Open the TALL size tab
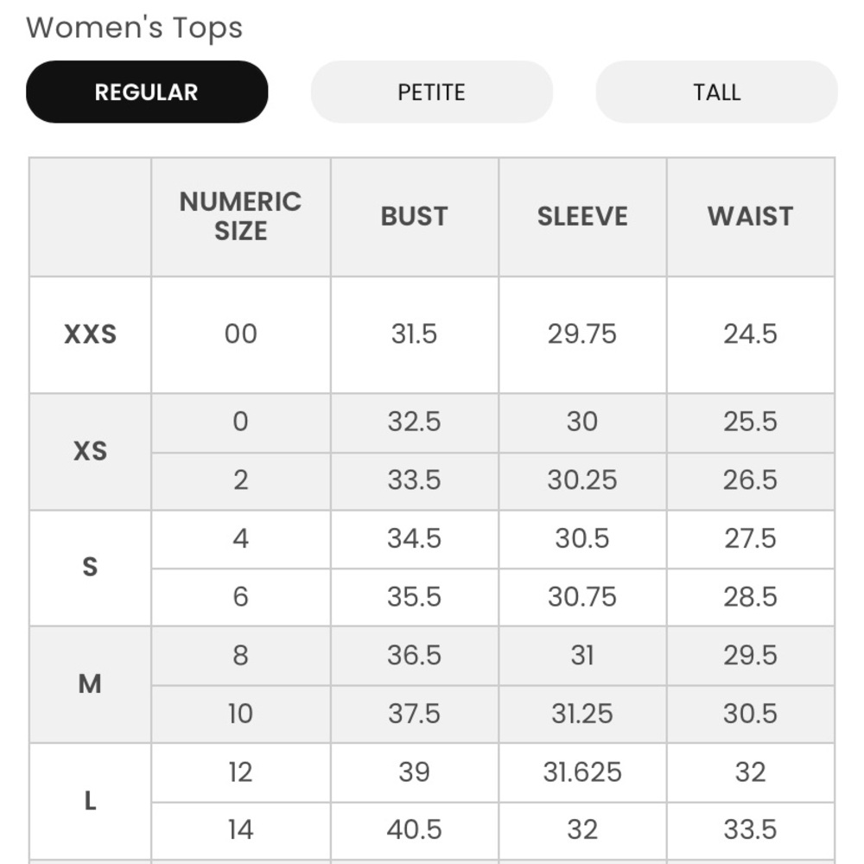The width and height of the screenshot is (864, 864). [716, 92]
